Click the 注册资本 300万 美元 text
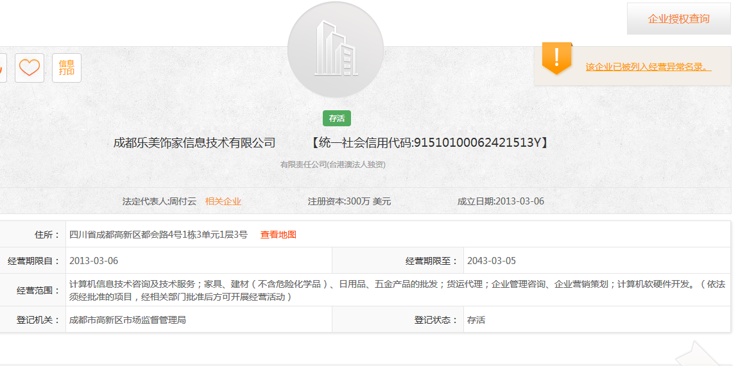Image resolution: width=738 pixels, height=366 pixels. (349, 201)
